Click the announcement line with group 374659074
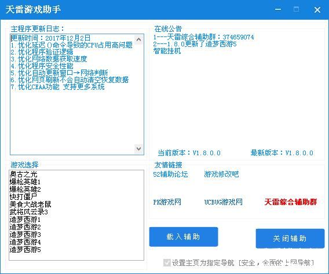 click(x=203, y=37)
